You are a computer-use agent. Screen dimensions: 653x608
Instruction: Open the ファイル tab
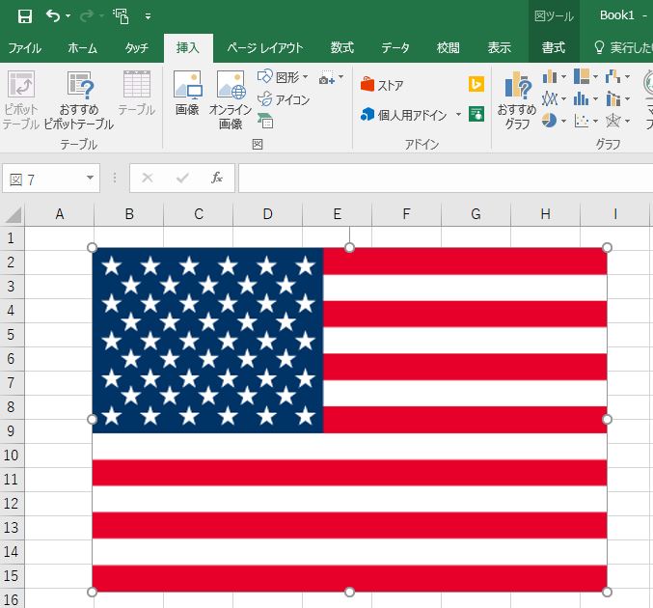(x=24, y=48)
